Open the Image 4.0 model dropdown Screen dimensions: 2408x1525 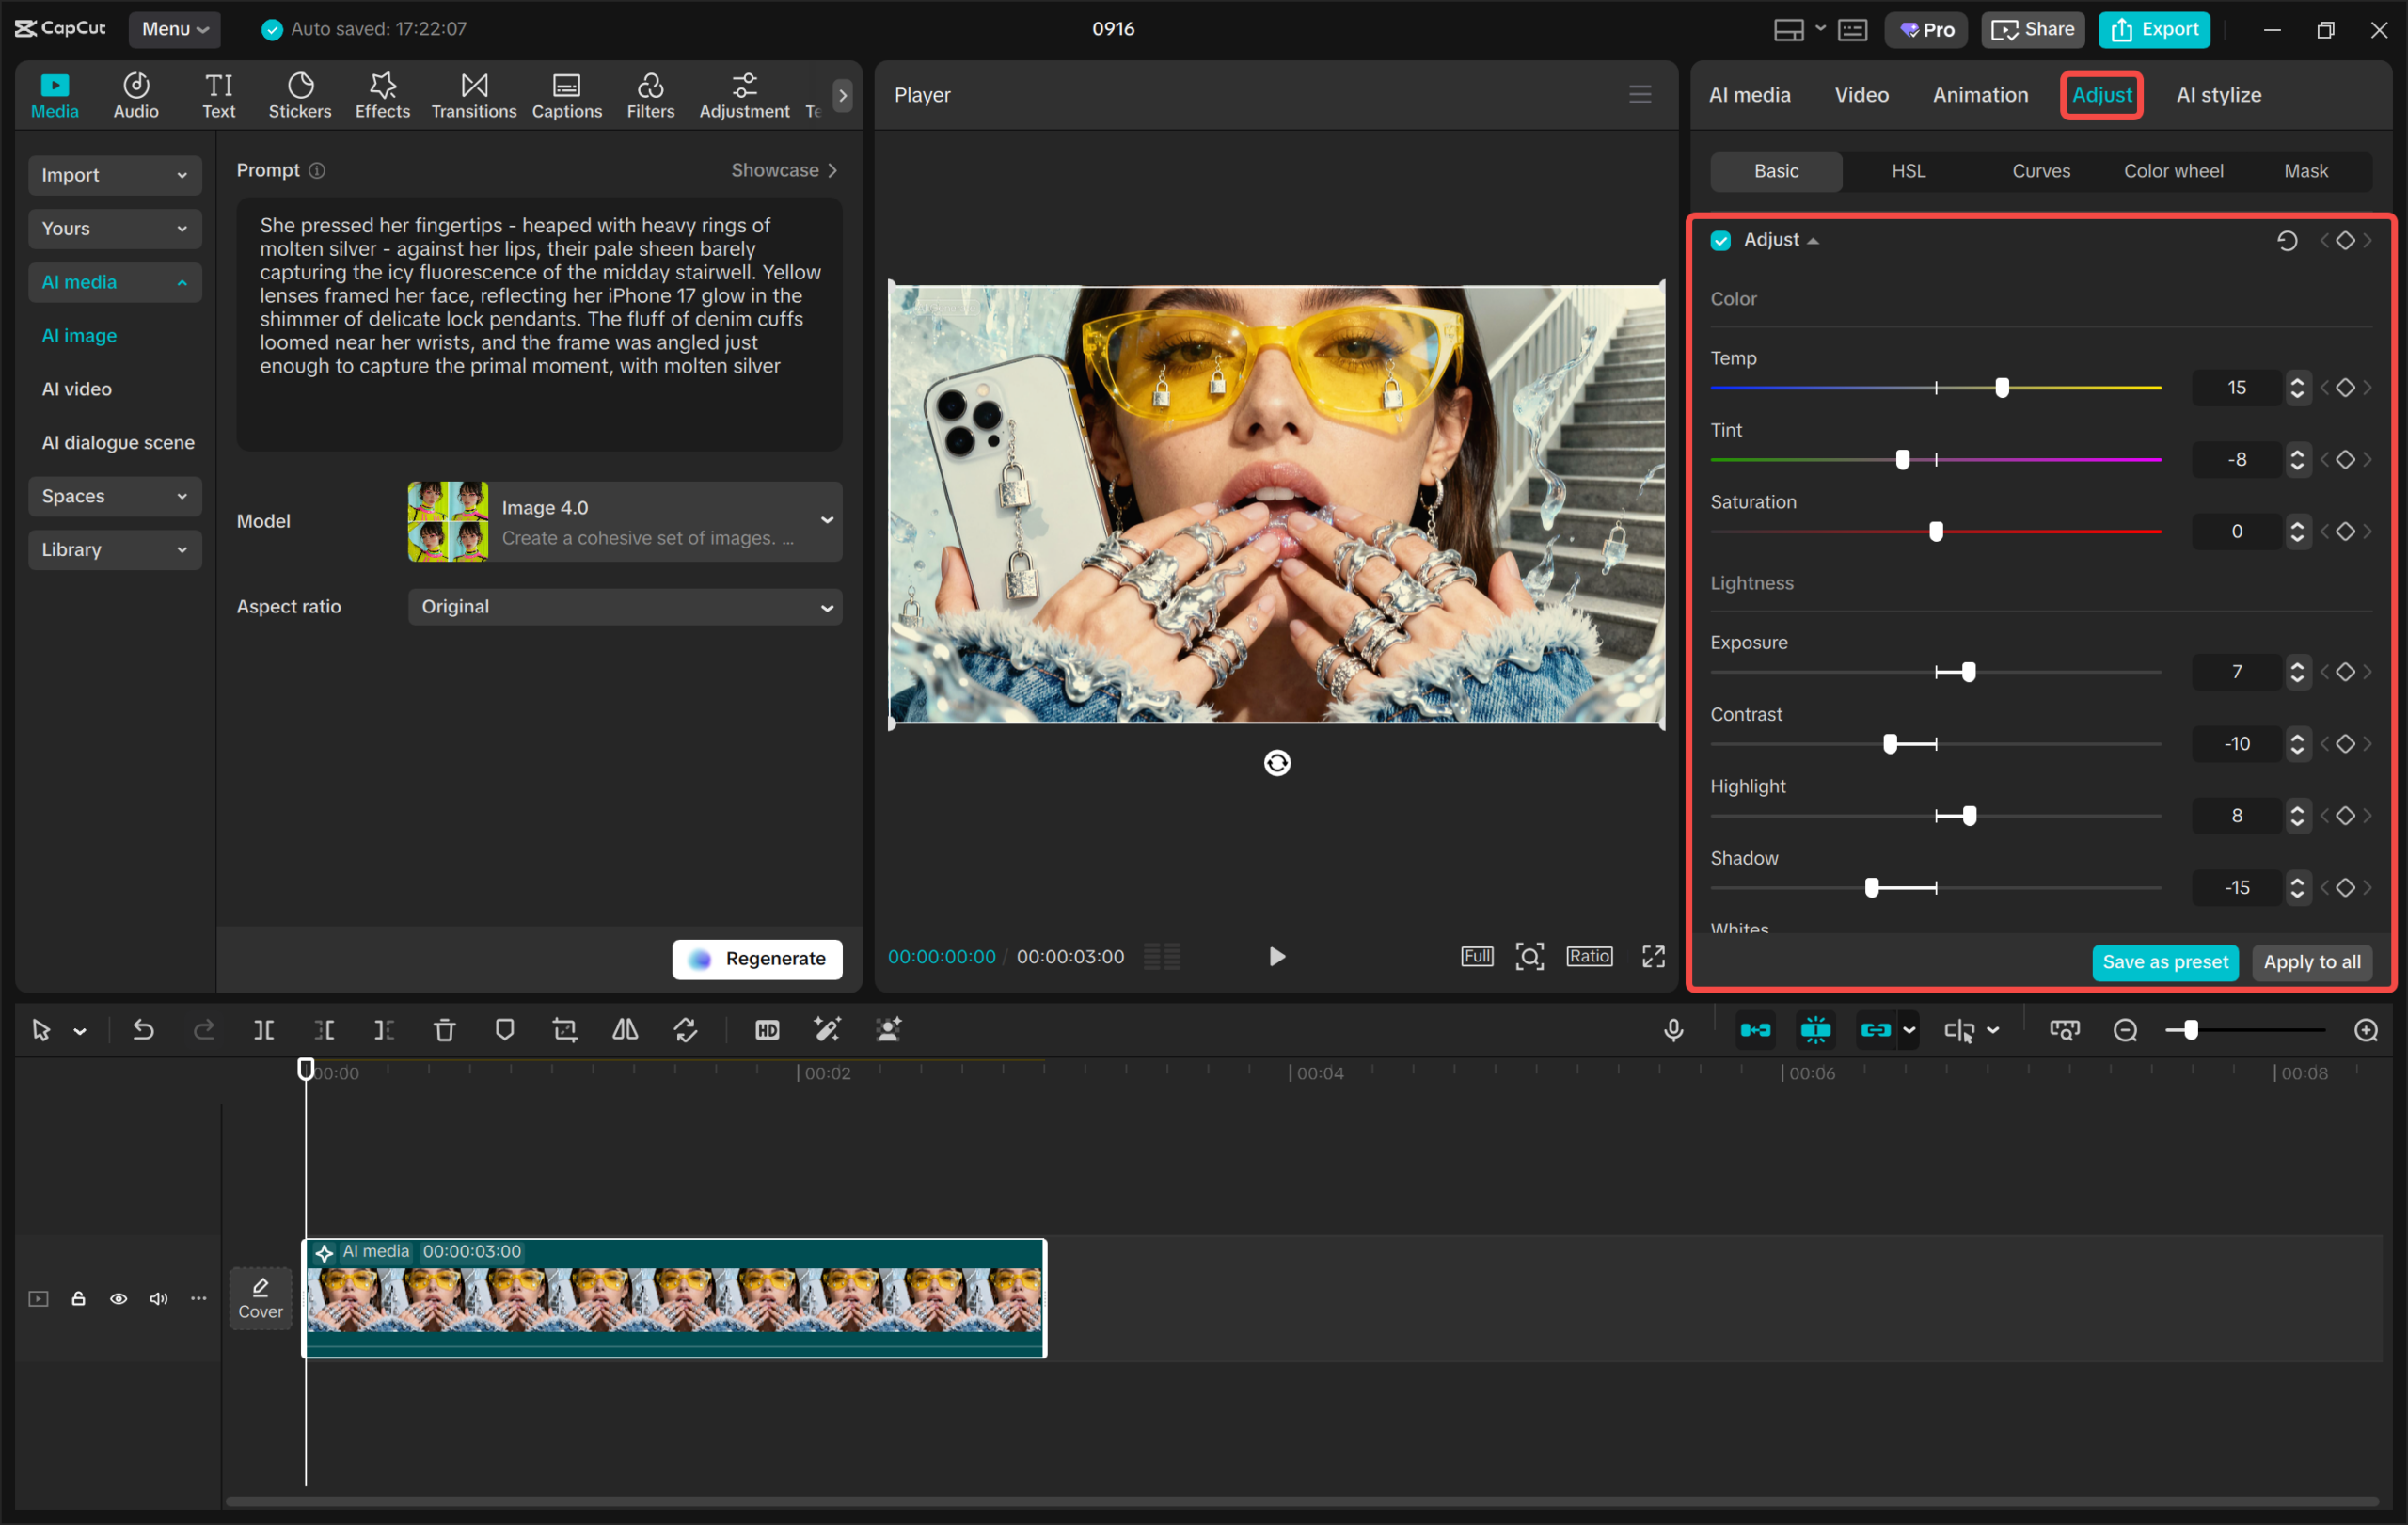(x=625, y=521)
